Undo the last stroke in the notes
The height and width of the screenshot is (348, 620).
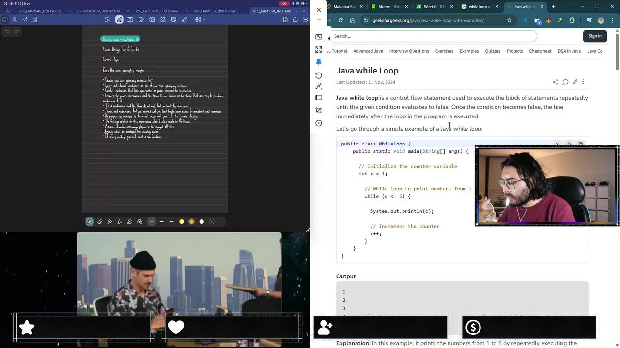coord(7,31)
